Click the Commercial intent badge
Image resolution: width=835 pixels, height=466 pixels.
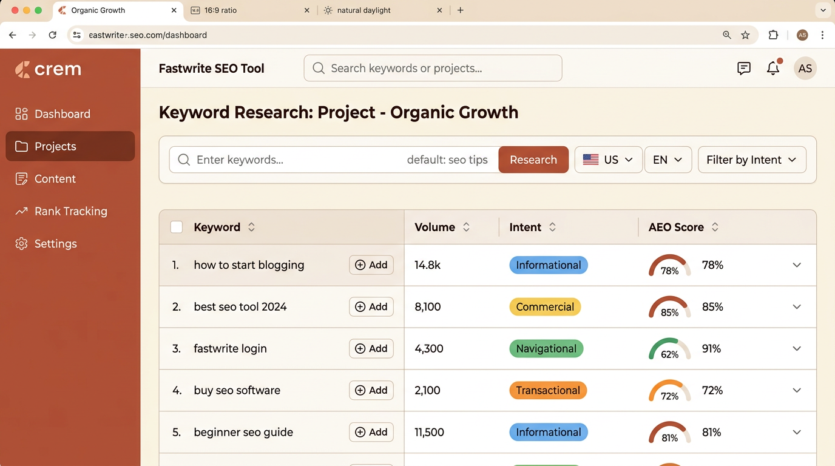[545, 307]
